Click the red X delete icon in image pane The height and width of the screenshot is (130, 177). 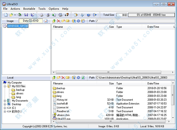point(58,21)
